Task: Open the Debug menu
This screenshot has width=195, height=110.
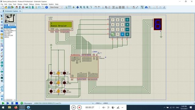Action: coord(31,4)
